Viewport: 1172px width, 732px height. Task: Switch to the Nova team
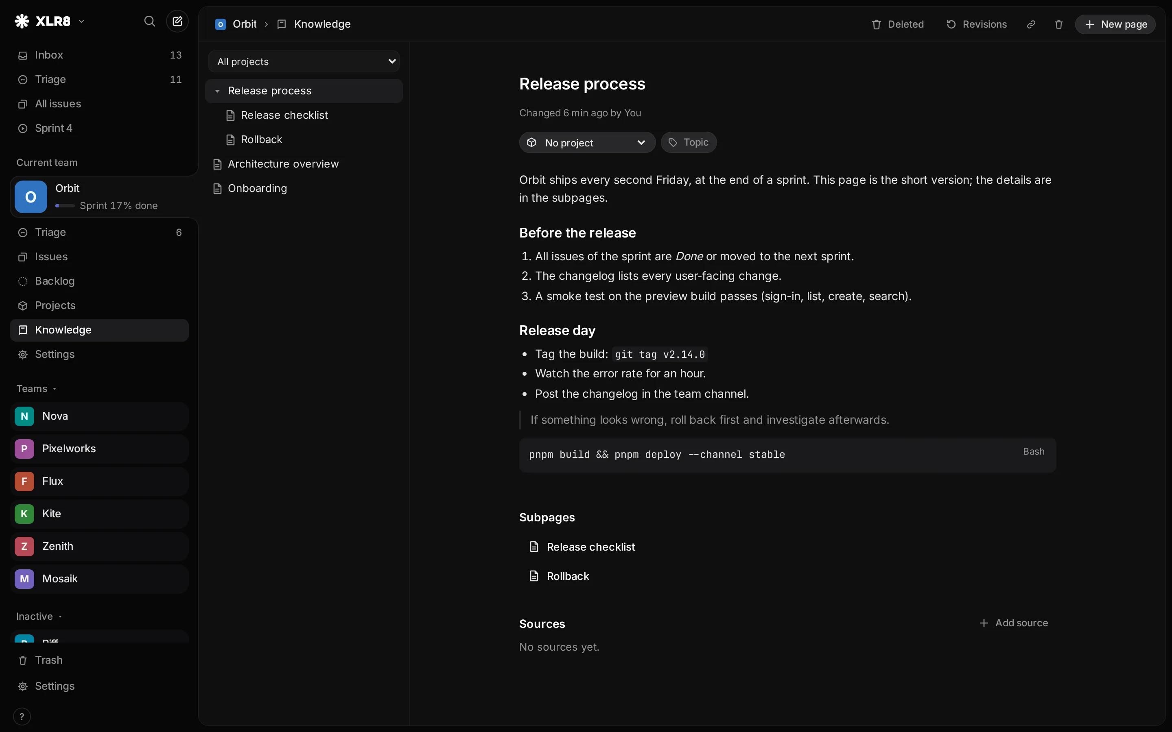pyautogui.click(x=99, y=416)
